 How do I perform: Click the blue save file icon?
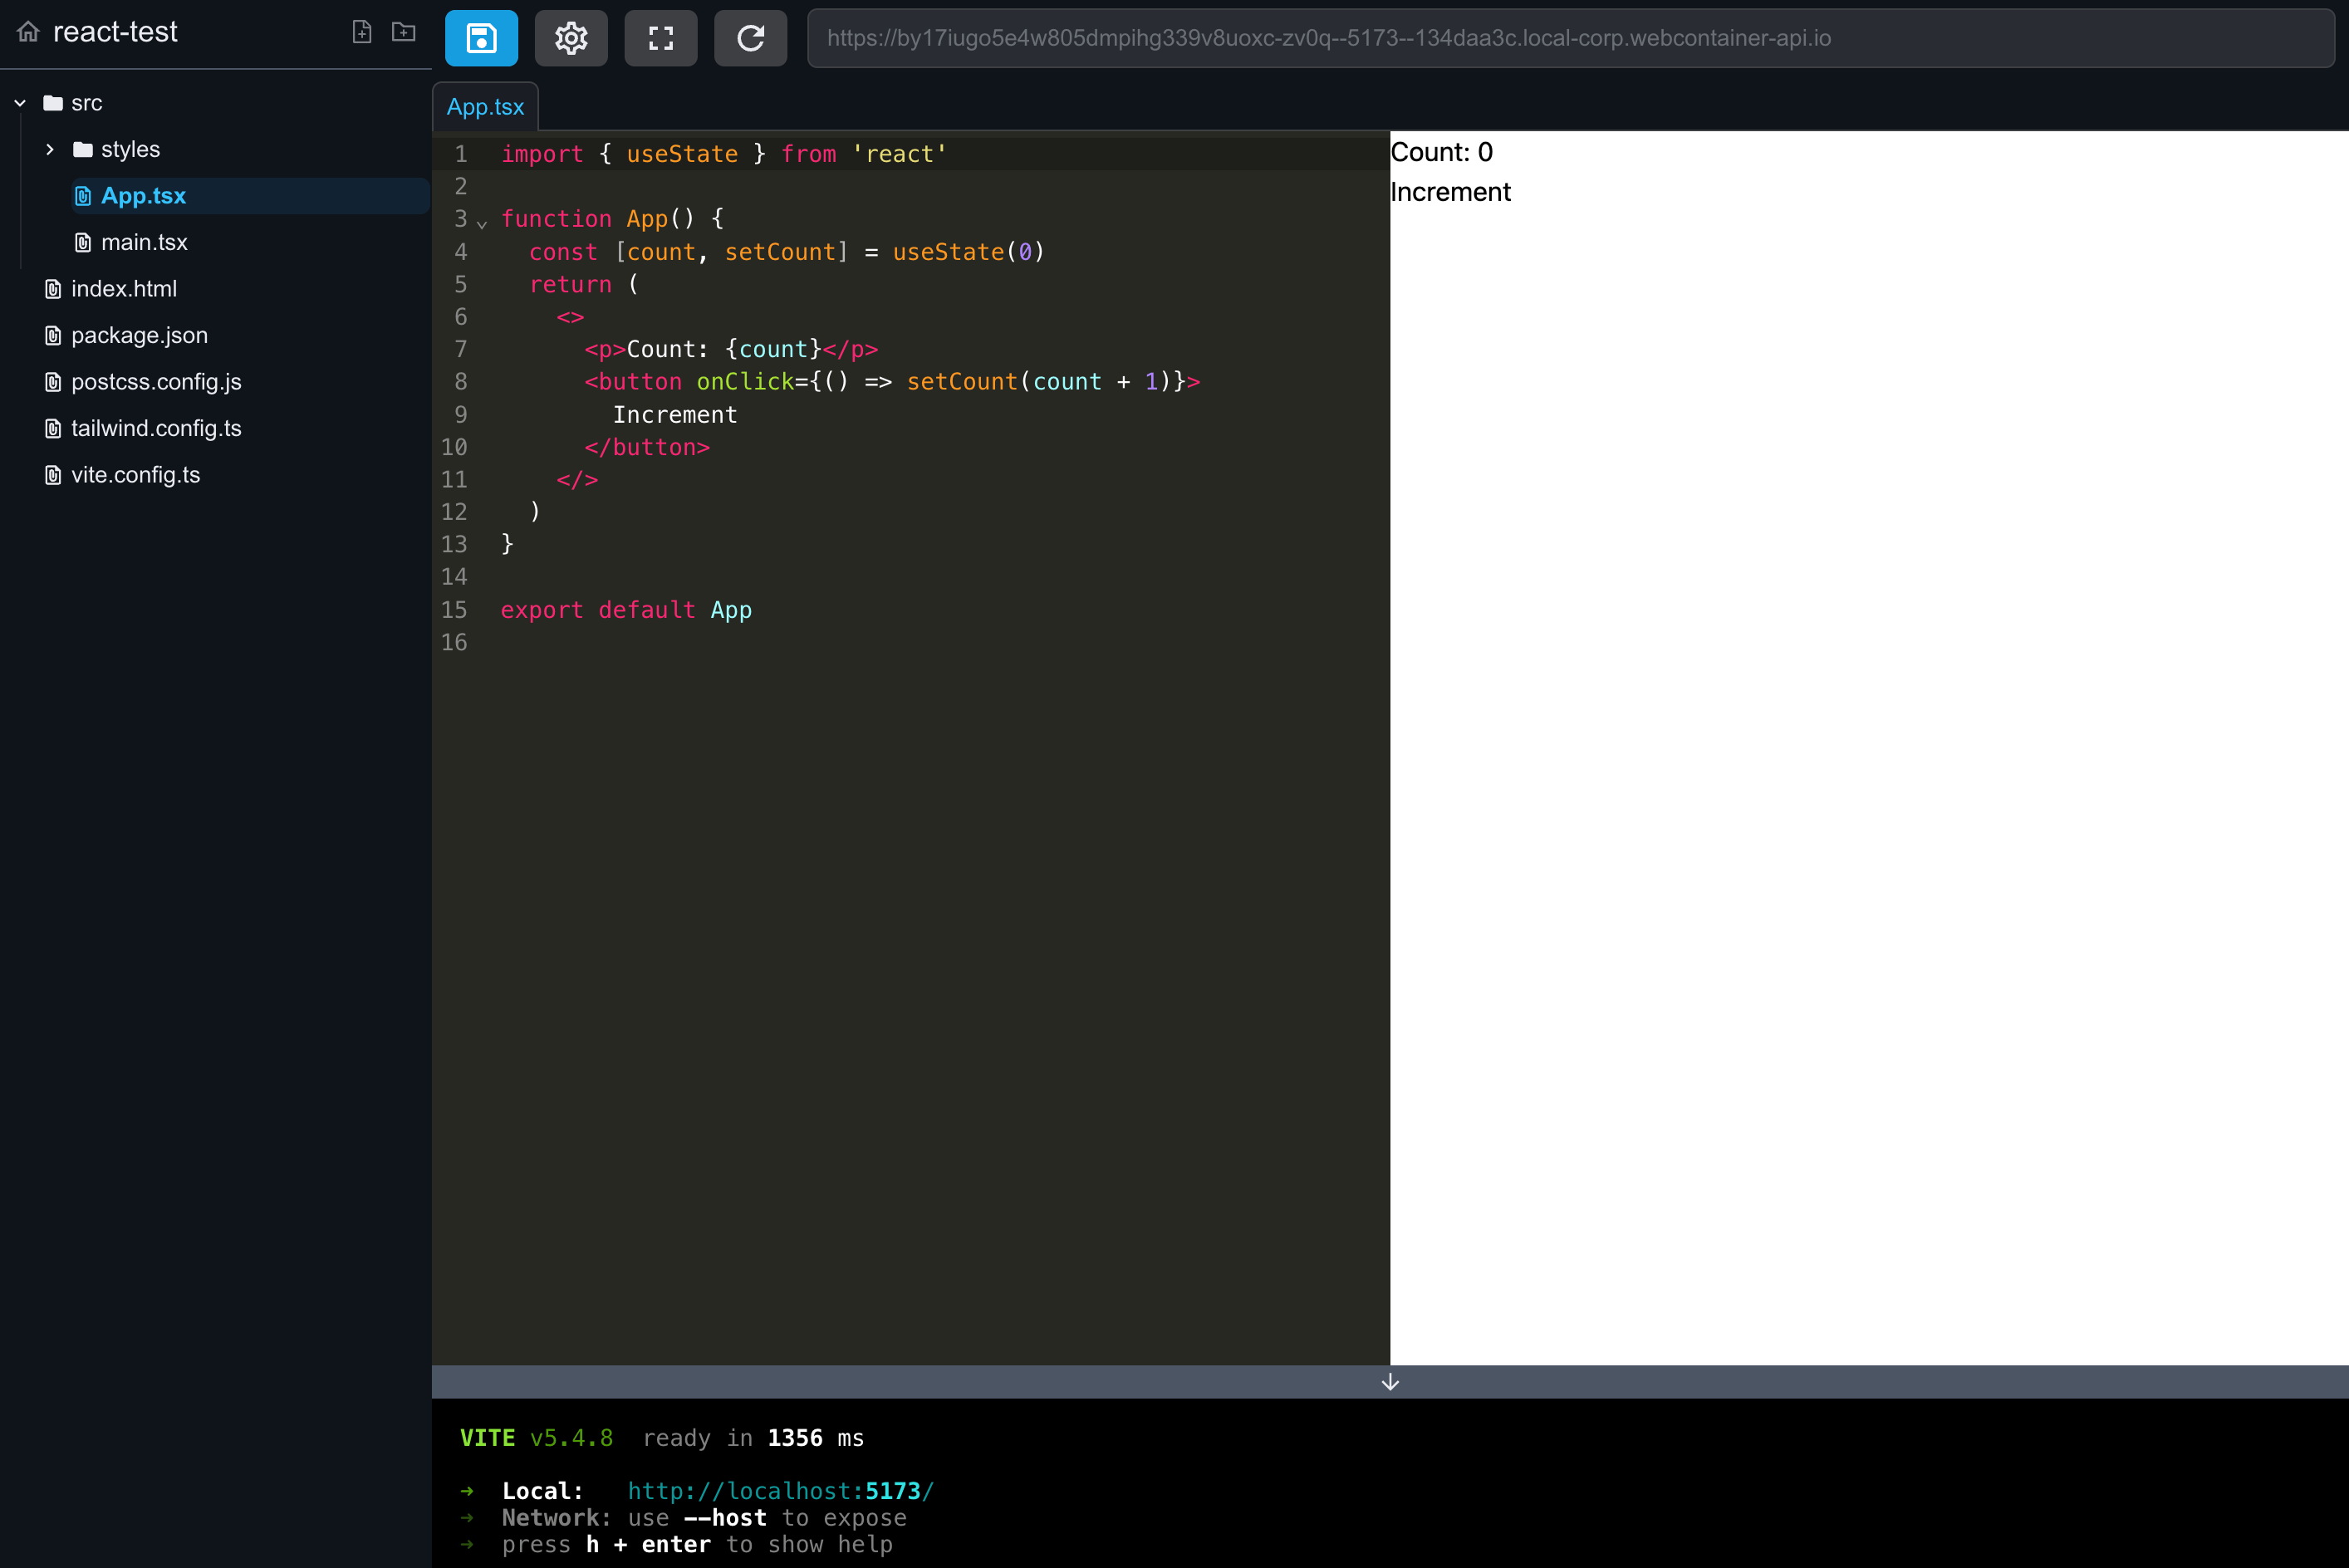[x=481, y=38]
